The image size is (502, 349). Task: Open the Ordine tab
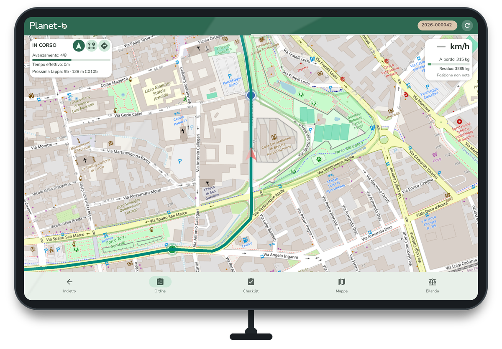coord(160,286)
